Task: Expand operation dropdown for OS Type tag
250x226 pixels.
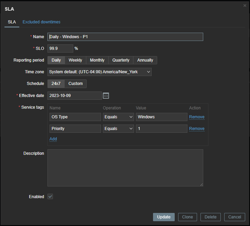Action: point(118,117)
